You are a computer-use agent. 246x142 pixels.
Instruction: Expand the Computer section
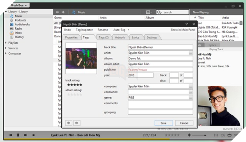[6, 53]
